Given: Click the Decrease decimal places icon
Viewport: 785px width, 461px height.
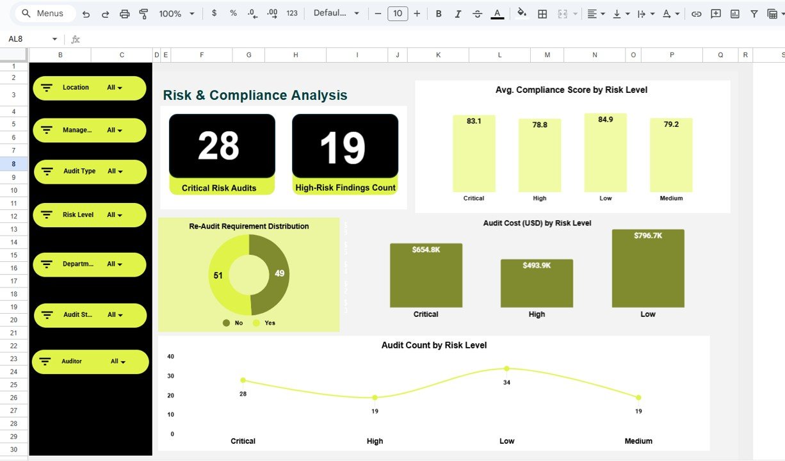Looking at the screenshot, I should tap(251, 13).
